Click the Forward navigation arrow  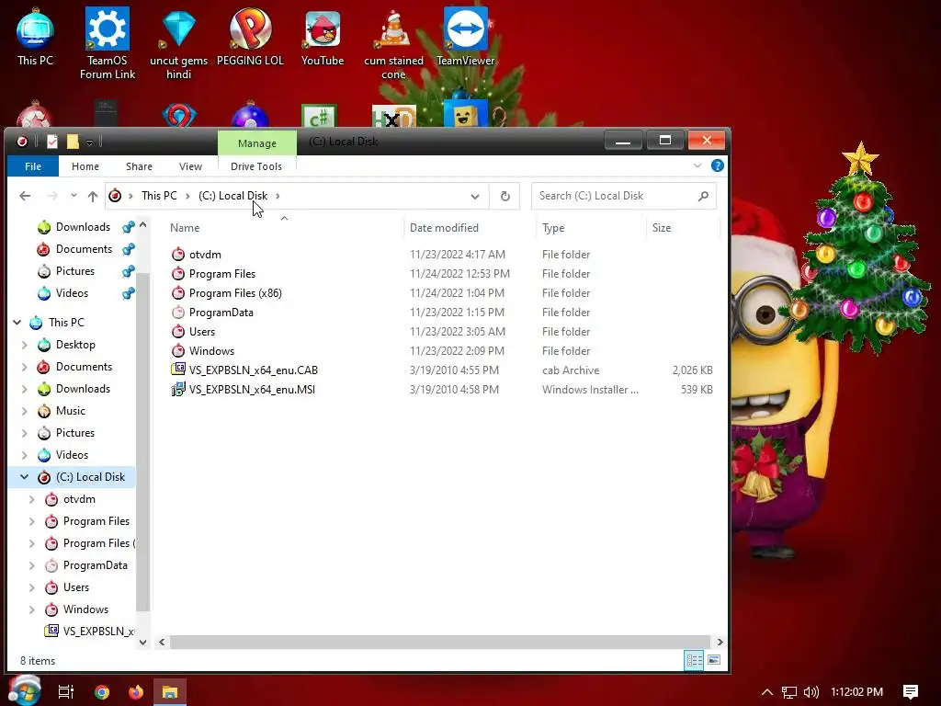click(52, 197)
